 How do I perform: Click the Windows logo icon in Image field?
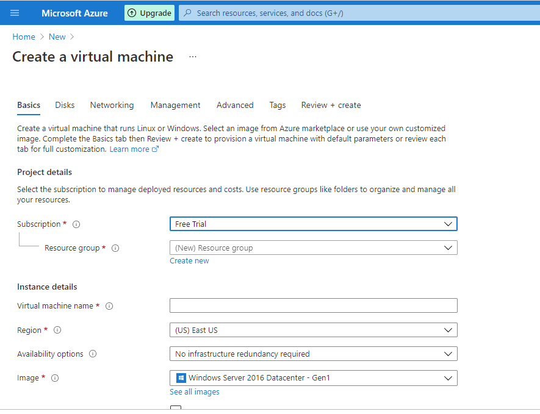(181, 378)
